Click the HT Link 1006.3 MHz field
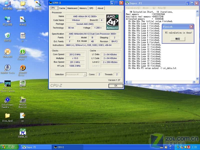 (x=75, y=66)
